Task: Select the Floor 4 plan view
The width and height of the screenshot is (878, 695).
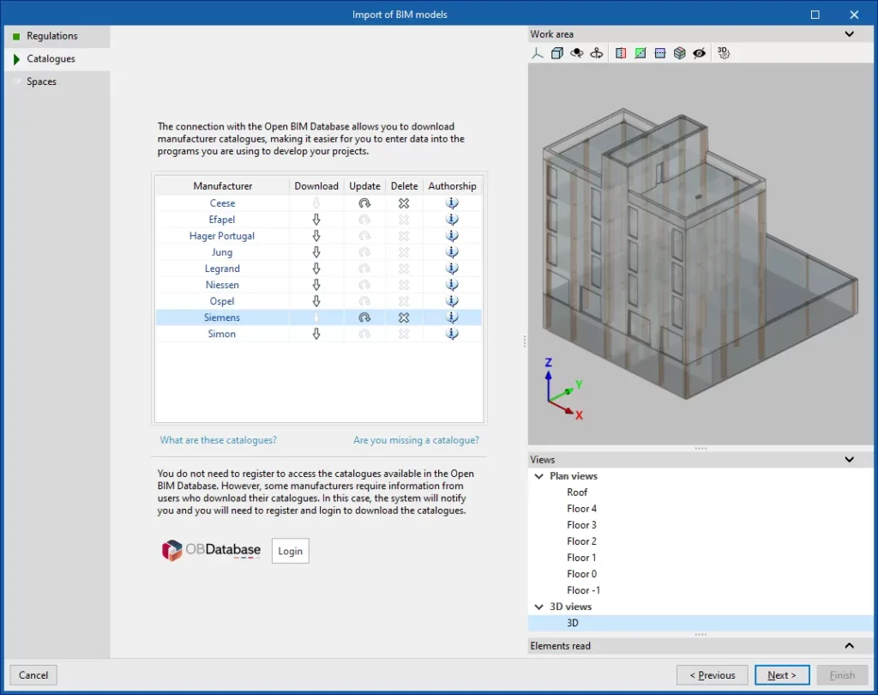Action: (x=581, y=508)
